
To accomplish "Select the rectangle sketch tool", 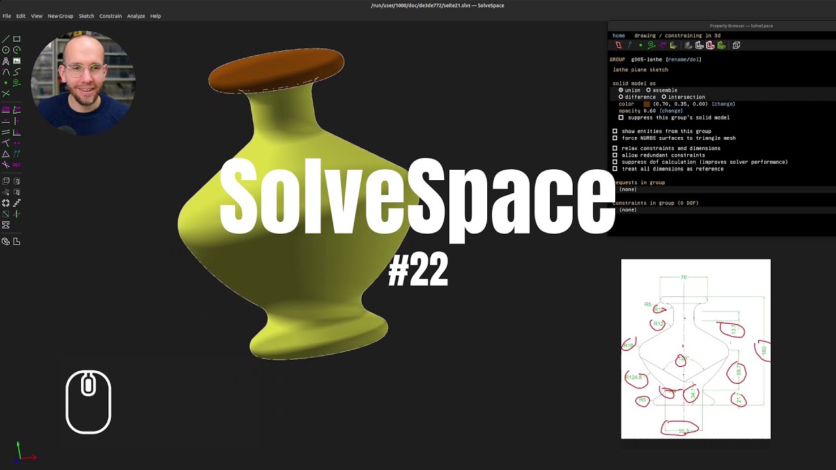I will [x=16, y=39].
